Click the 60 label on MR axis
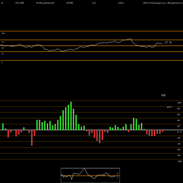This screenshot has height=183, width=183. click(x=179, y=115)
